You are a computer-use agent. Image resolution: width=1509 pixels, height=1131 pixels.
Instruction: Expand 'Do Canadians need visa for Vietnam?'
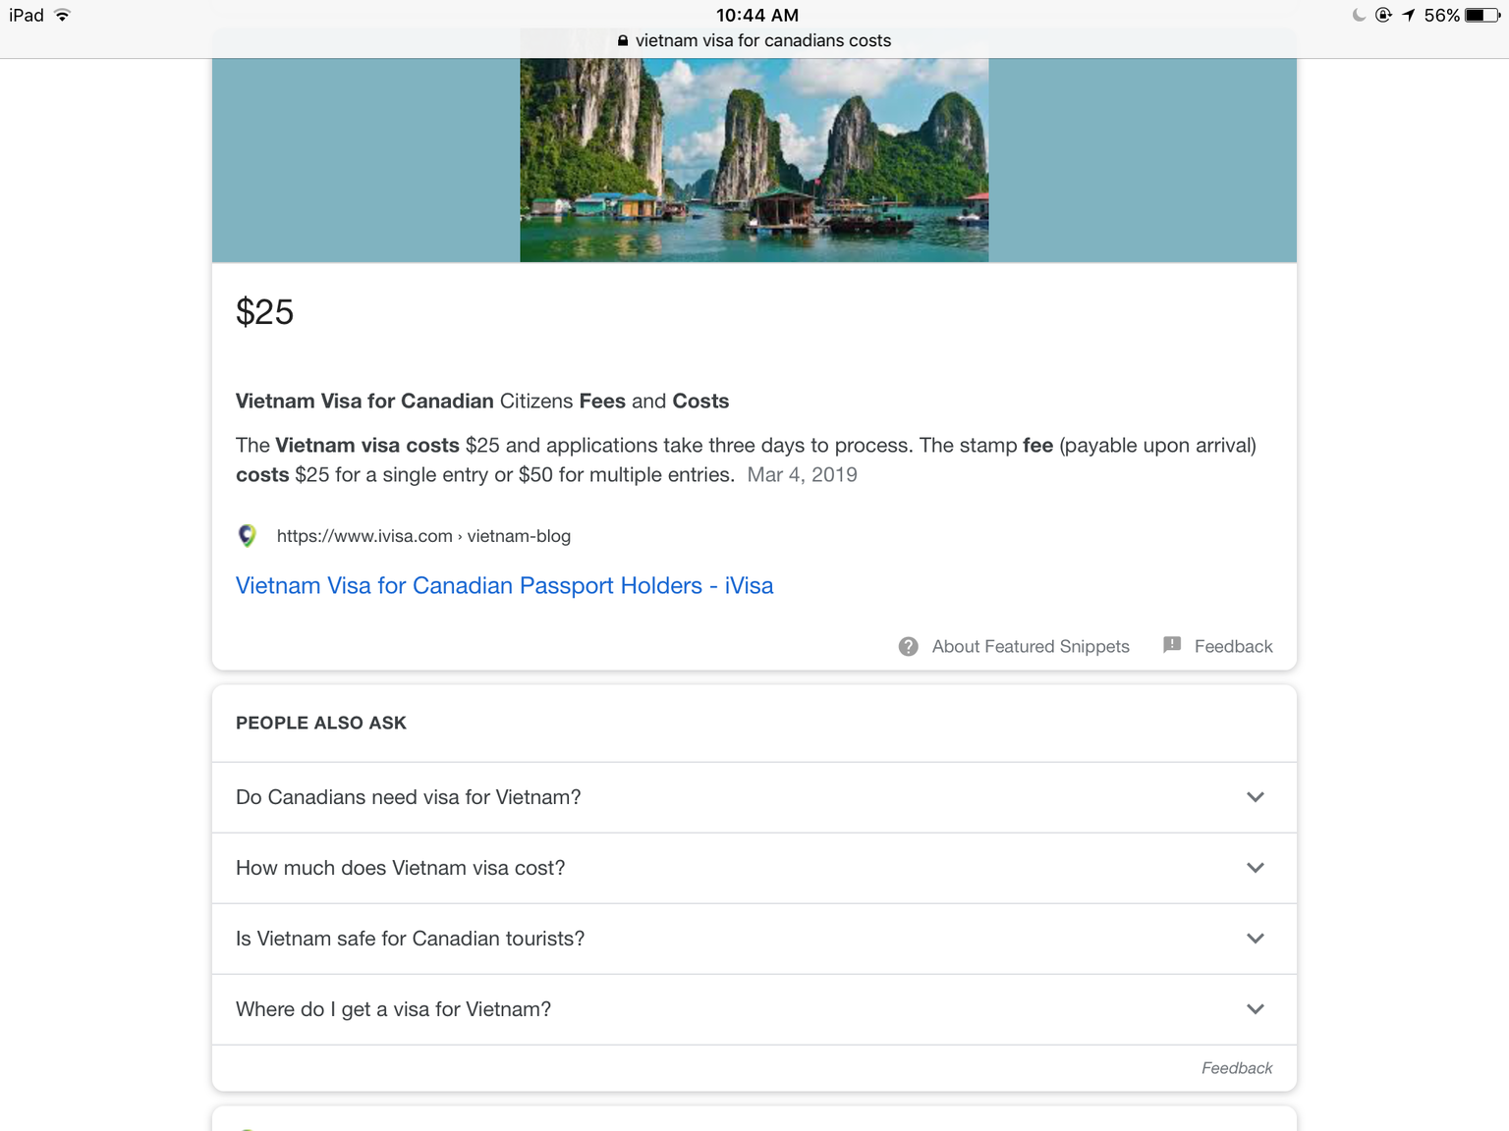(754, 797)
